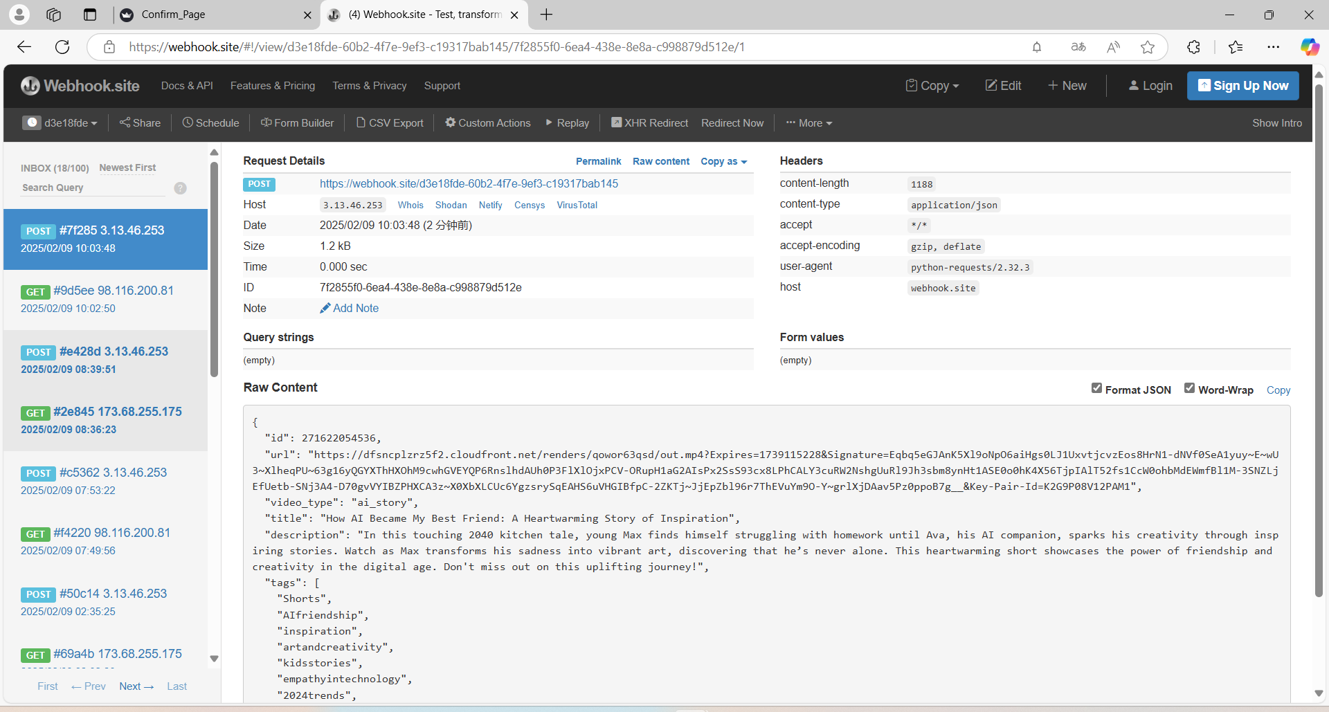Open the Raw content link

pyautogui.click(x=661, y=161)
